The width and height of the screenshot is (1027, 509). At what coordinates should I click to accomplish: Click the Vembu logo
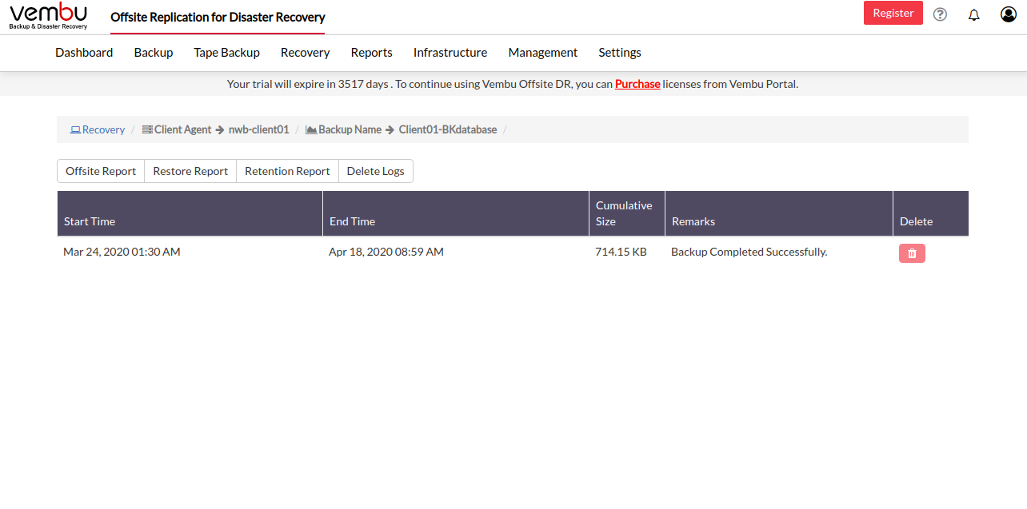coord(48,16)
